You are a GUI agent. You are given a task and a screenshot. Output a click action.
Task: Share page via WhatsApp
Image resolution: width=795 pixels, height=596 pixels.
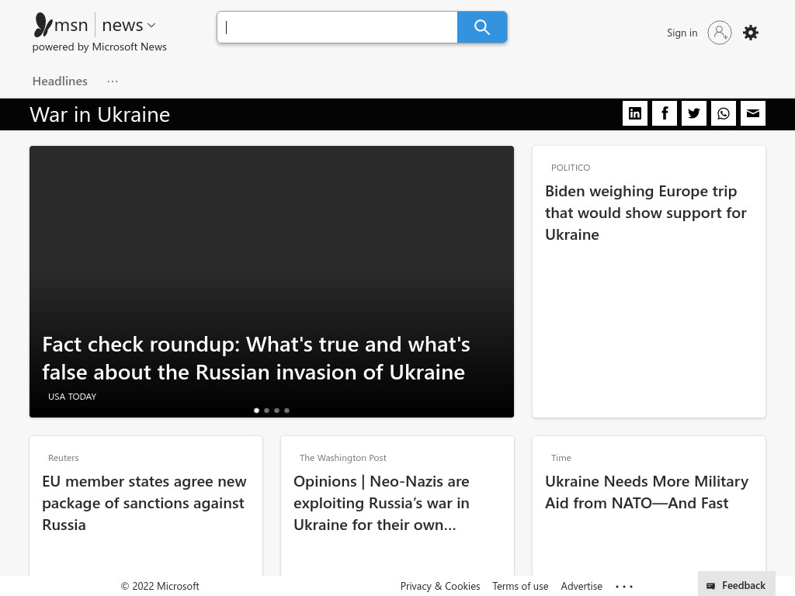coord(724,113)
